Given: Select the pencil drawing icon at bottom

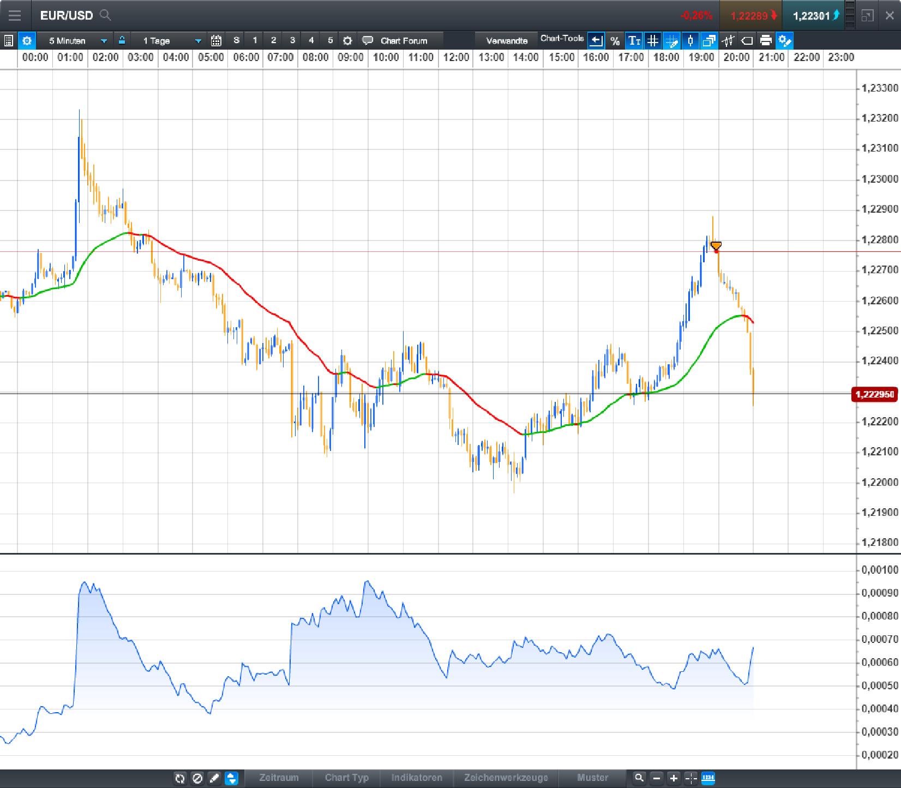Looking at the screenshot, I should click(x=214, y=778).
